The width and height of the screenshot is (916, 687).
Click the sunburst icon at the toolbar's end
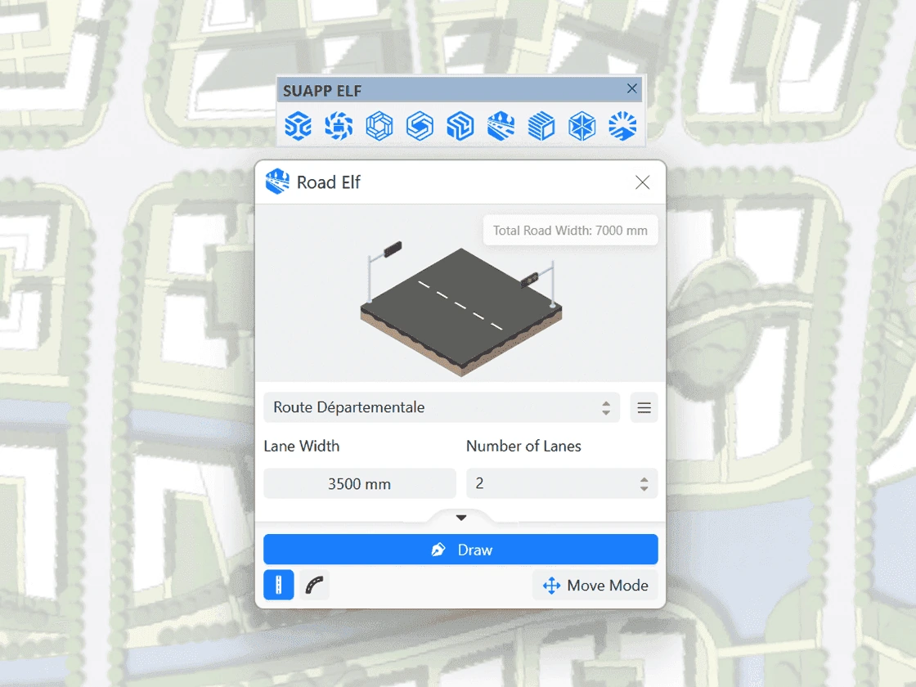[622, 126]
